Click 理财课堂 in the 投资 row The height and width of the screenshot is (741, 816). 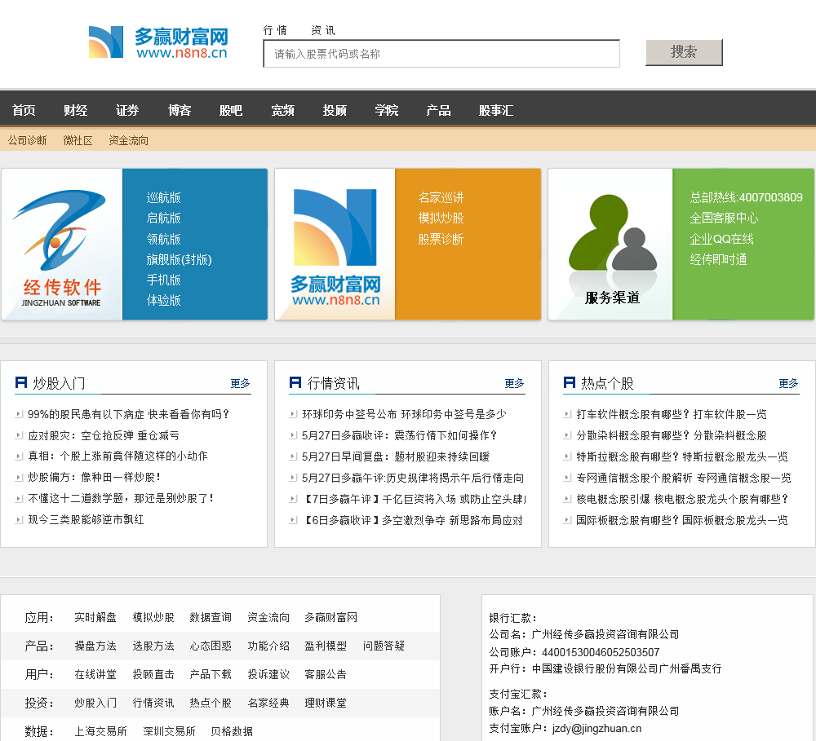pos(326,703)
